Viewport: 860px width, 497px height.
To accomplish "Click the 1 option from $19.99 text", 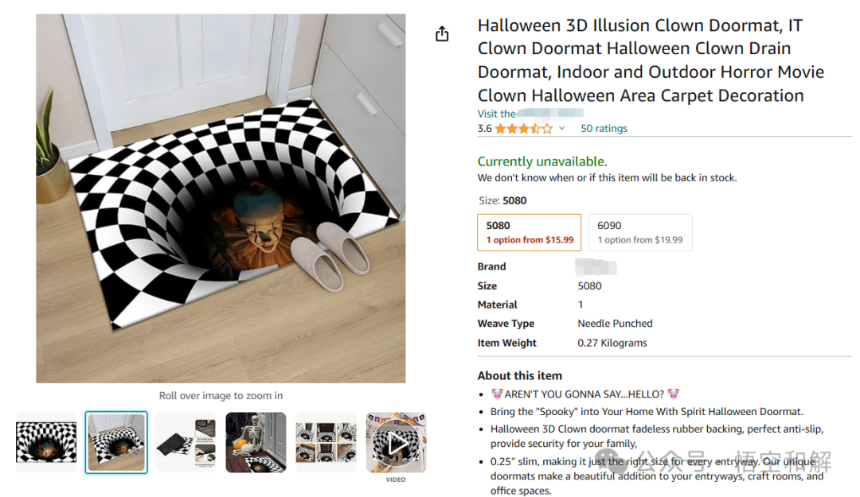I will 639,240.
